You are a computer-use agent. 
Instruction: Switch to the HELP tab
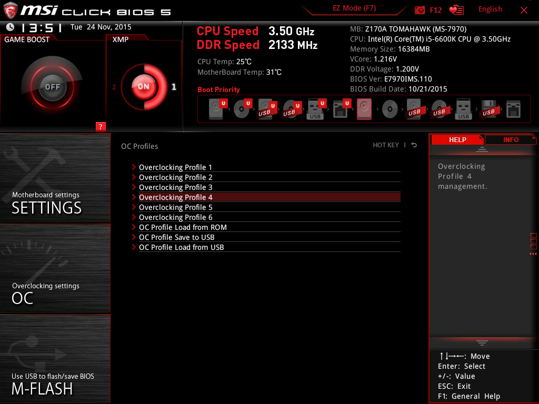457,139
